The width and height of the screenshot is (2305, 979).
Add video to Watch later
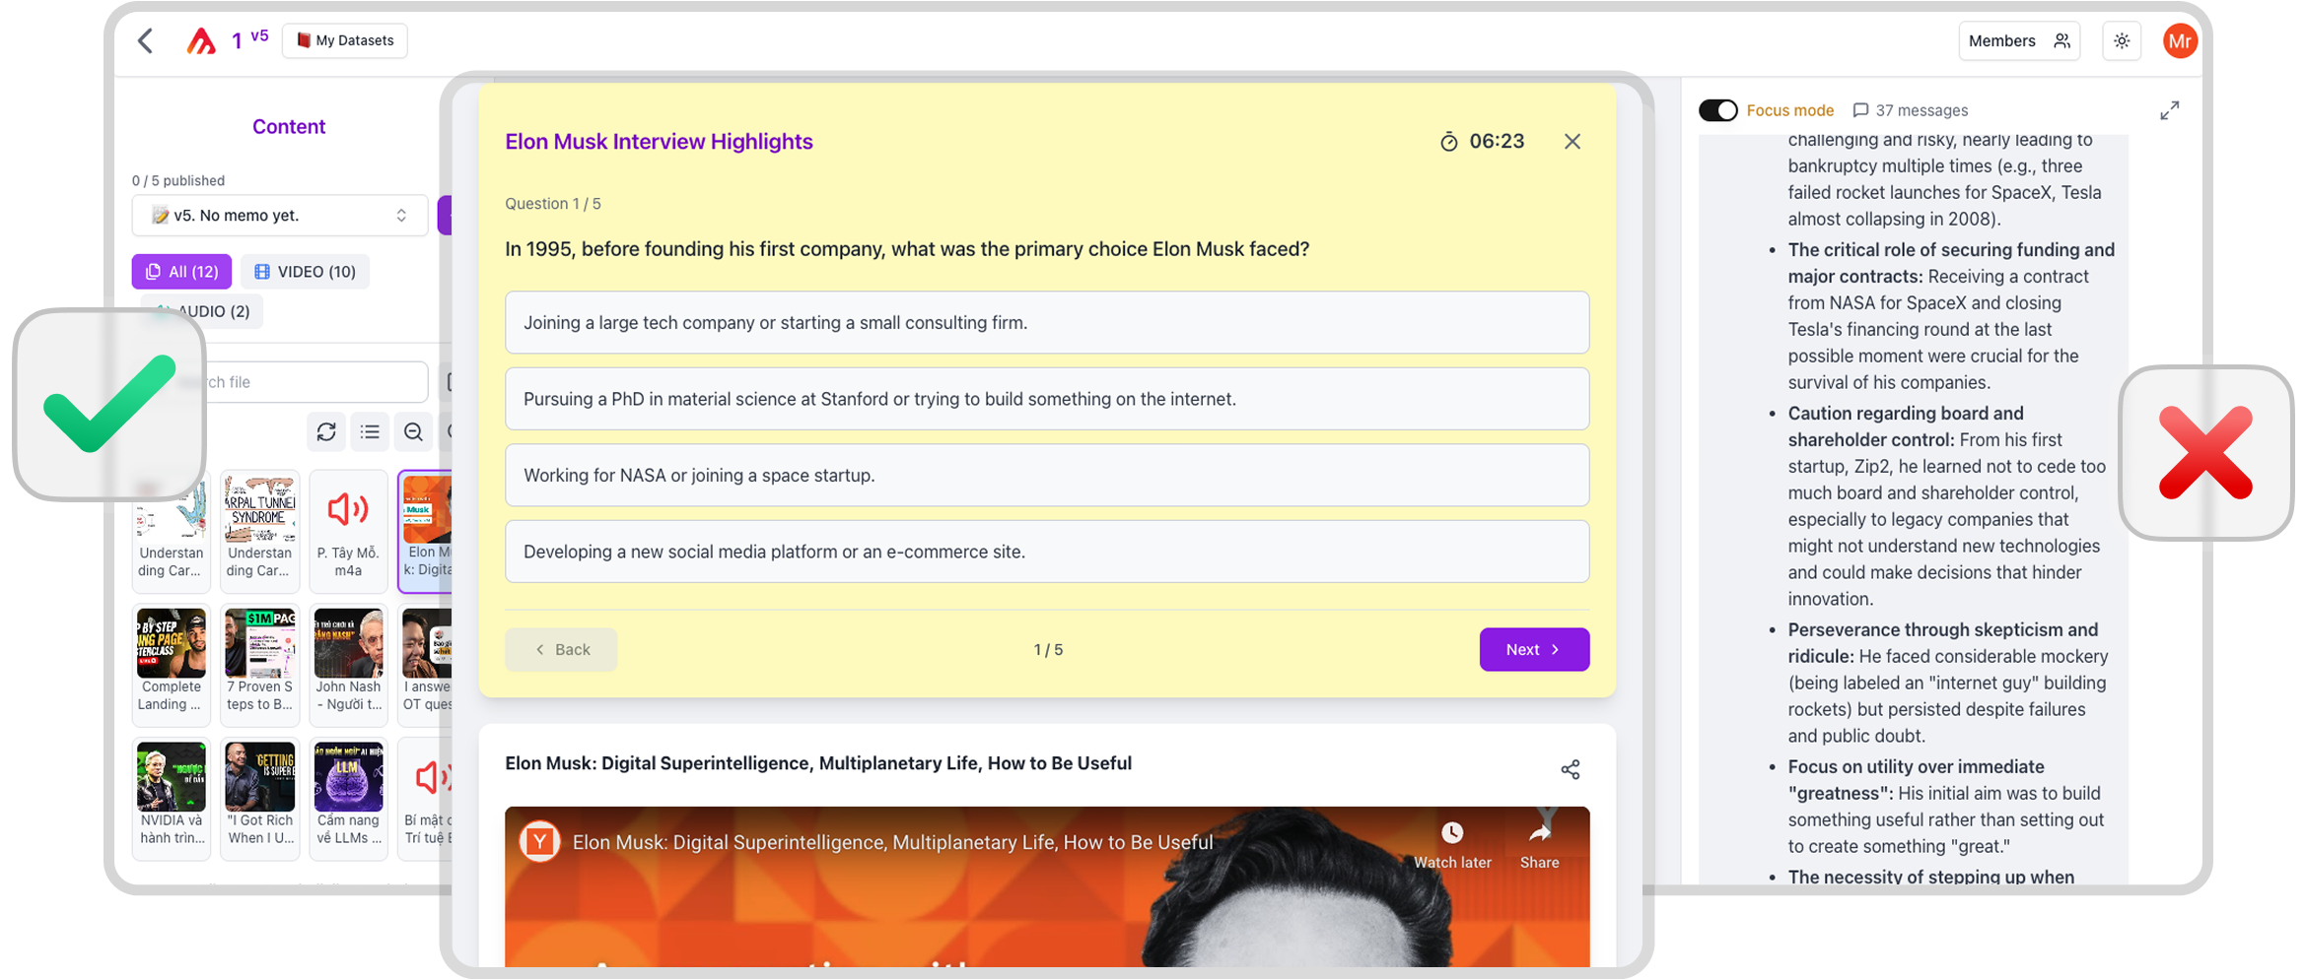click(x=1452, y=845)
